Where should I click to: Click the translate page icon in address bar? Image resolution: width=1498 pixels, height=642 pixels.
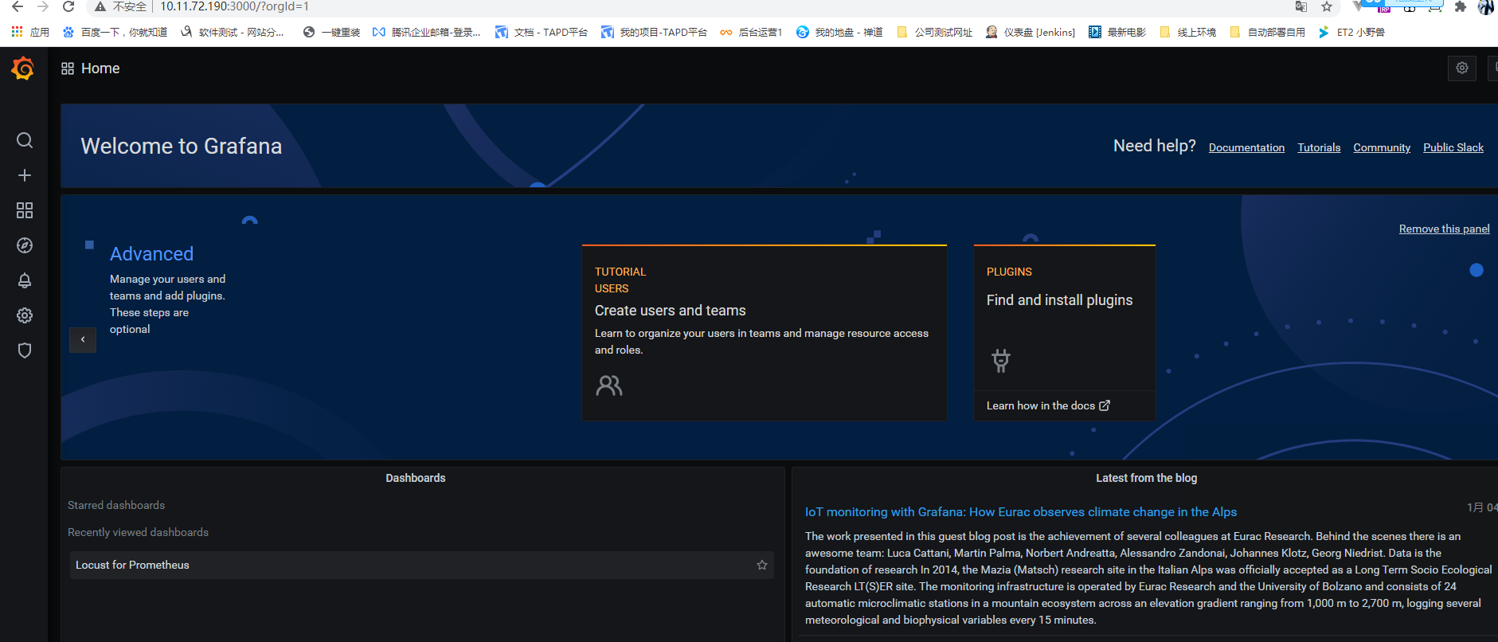(x=1301, y=7)
